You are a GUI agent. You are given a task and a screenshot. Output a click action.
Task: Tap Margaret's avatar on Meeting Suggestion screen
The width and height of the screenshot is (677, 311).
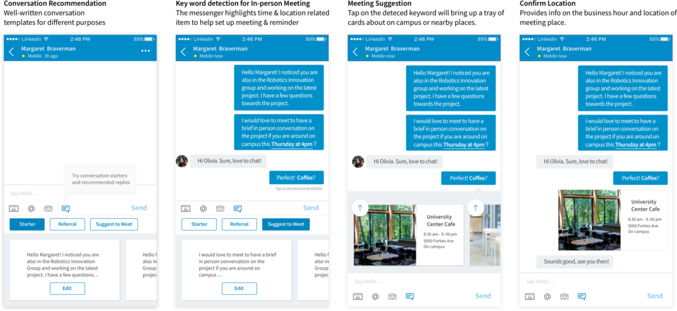click(358, 161)
